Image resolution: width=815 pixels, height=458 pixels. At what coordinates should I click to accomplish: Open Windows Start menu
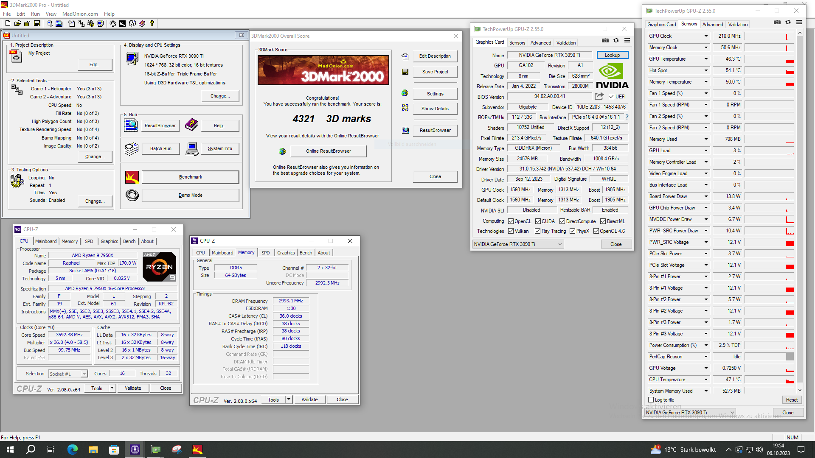tap(10, 450)
